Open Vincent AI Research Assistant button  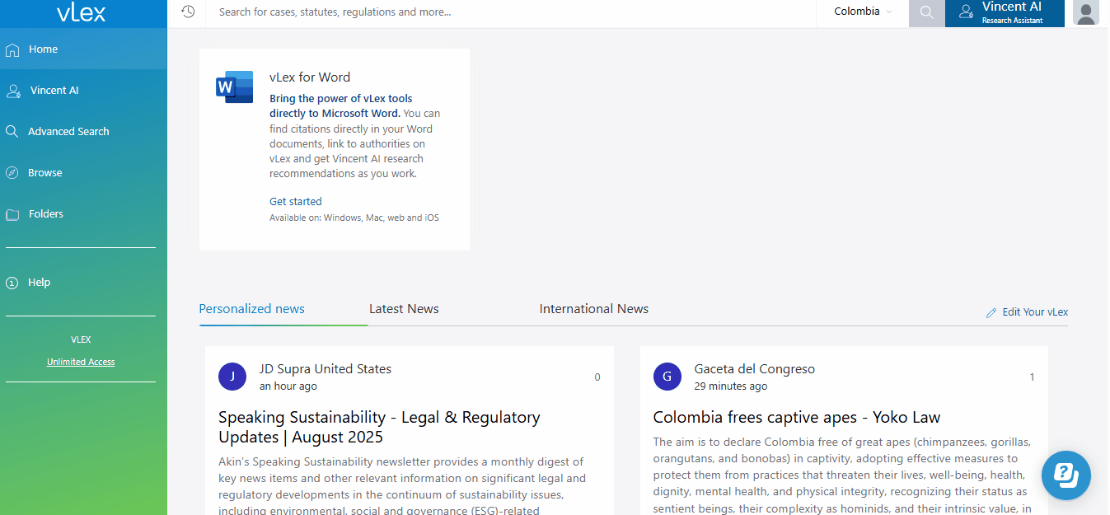[x=1004, y=13]
